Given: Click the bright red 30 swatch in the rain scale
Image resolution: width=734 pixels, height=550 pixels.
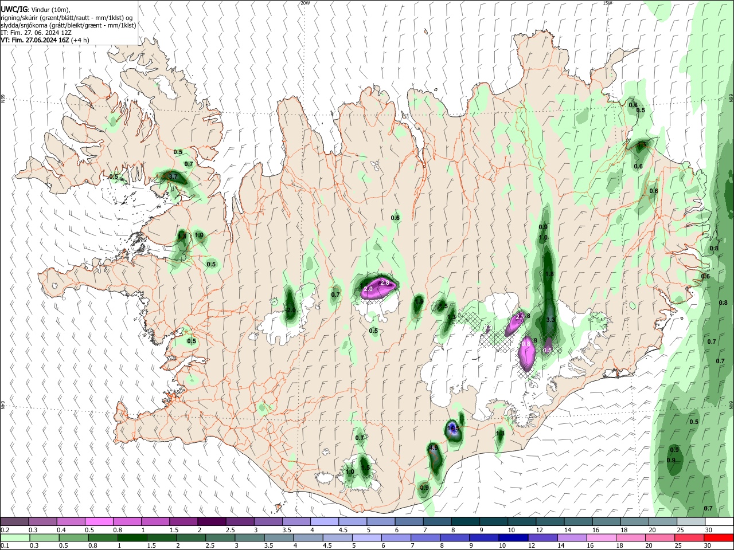Looking at the screenshot, I should pyautogui.click(x=719, y=538).
